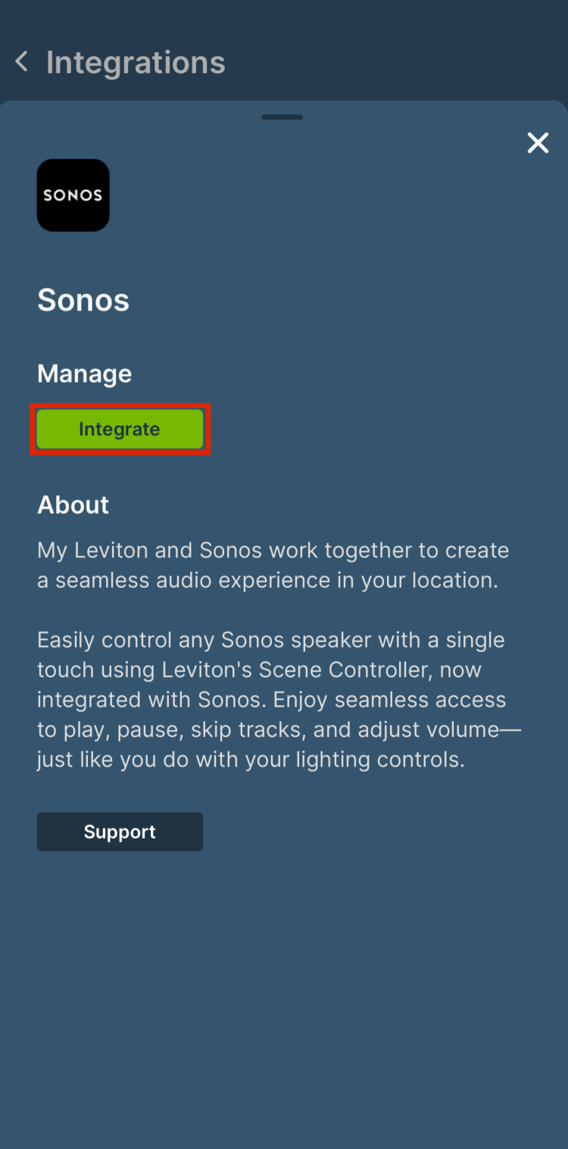Tap the Sonos heading text
Image resolution: width=568 pixels, height=1149 pixels.
(x=83, y=300)
